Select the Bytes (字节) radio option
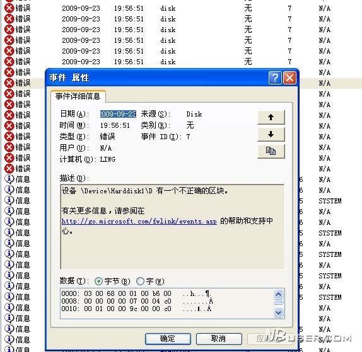362x352 pixels. (x=98, y=281)
